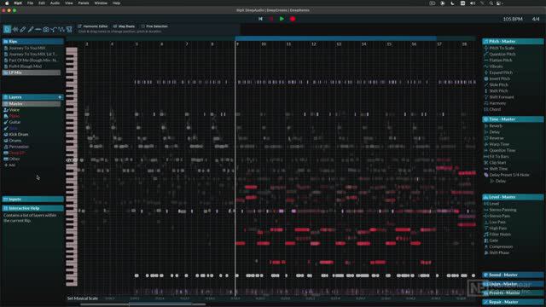Click the Set Musical Scale label
This screenshot has height=307, width=546.
[x=83, y=298]
